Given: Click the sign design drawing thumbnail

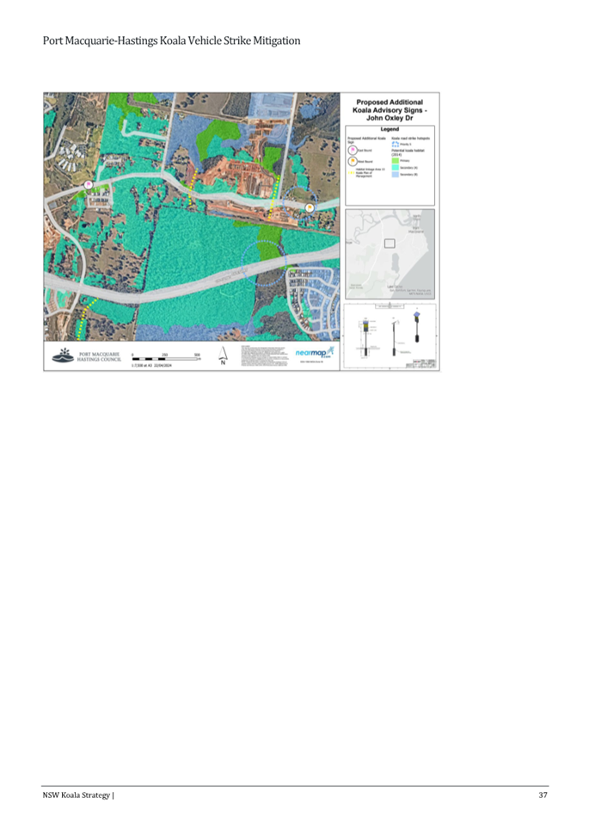Looking at the screenshot, I should click(390, 336).
